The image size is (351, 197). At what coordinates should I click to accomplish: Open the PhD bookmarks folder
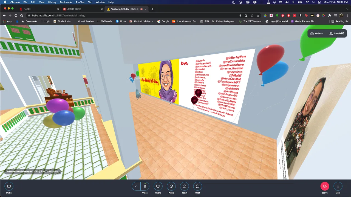tap(205, 21)
